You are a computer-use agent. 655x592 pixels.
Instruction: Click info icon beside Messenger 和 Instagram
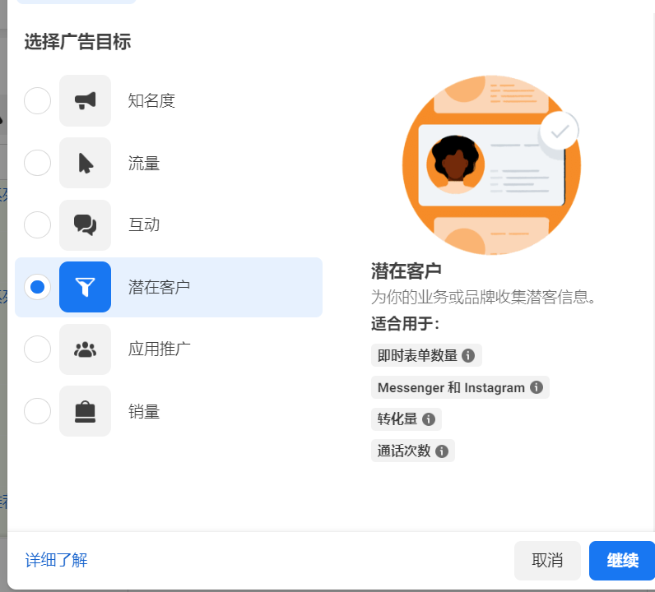coord(537,387)
